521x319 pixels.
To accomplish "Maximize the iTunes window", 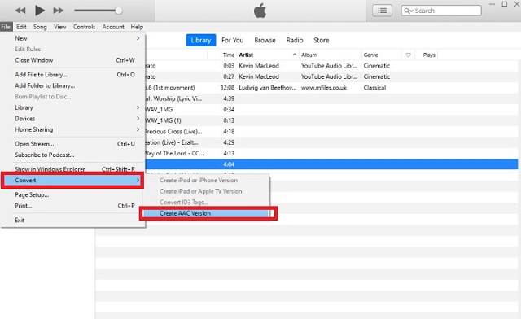I will 505,4.
